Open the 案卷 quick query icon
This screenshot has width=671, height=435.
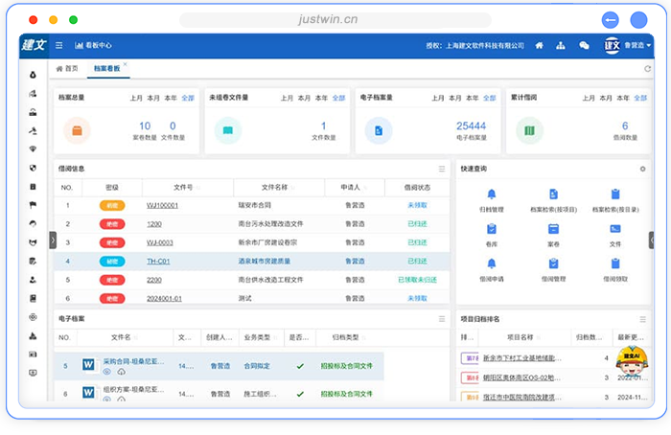point(553,229)
